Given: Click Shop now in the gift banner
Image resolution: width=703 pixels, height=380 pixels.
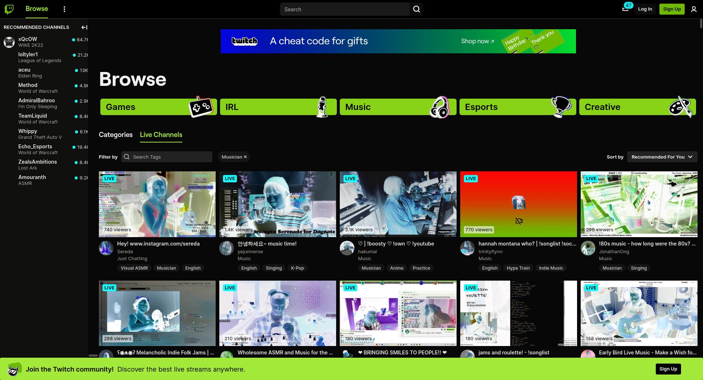Looking at the screenshot, I should [x=477, y=41].
